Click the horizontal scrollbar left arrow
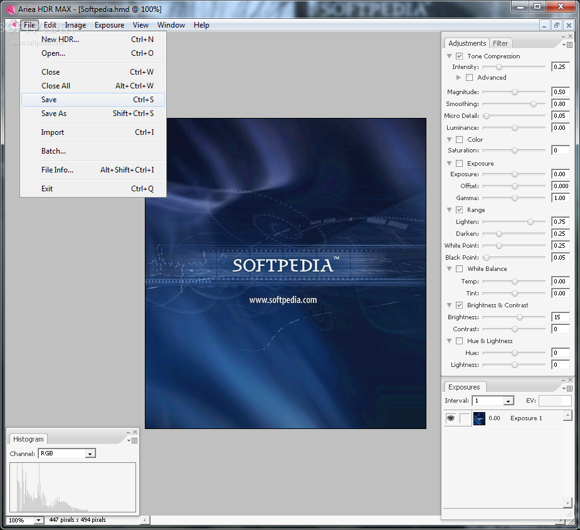Screen dimensions: 580x530 pyautogui.click(x=145, y=520)
